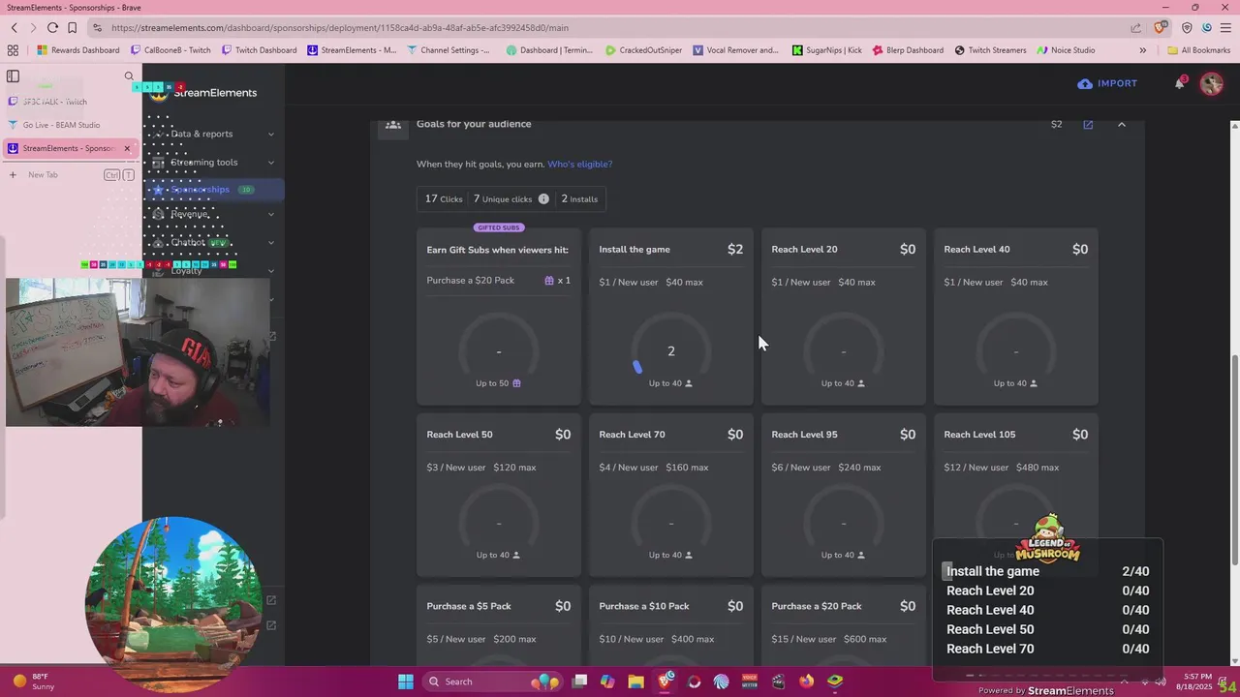Viewport: 1240px width, 697px height.
Task: Close the StreamElements Sponsorships tab
Action: click(127, 148)
